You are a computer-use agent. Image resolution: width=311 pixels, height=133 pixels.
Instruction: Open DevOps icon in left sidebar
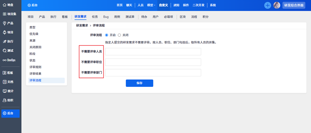(x=4, y=60)
